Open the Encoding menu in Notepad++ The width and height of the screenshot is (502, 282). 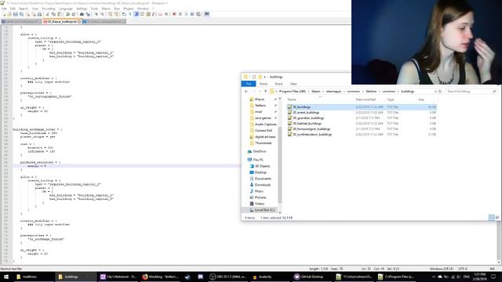pyautogui.click(x=49, y=9)
